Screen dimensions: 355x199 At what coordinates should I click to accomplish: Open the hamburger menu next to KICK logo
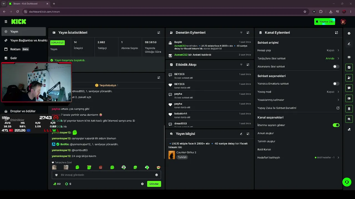[6, 22]
